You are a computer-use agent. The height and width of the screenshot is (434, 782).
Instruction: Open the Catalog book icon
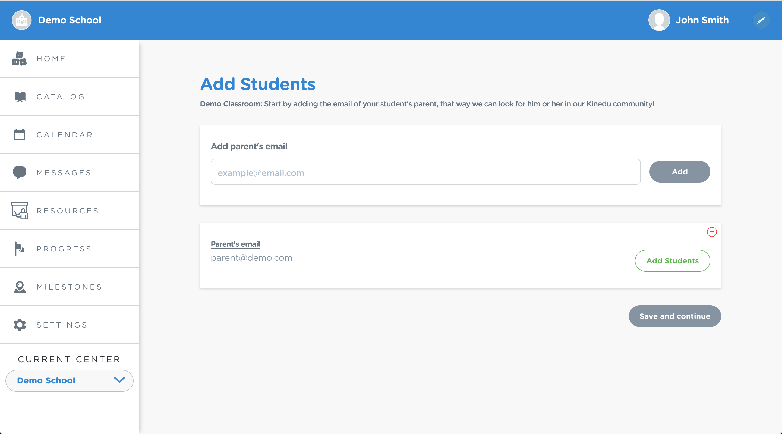20,97
